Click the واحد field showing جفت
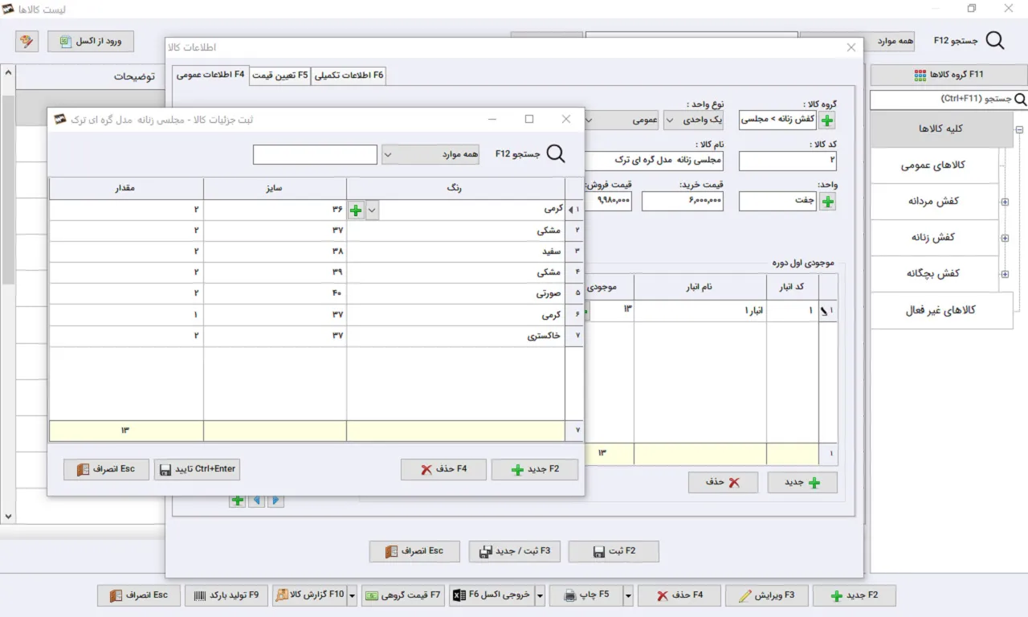 pos(777,201)
